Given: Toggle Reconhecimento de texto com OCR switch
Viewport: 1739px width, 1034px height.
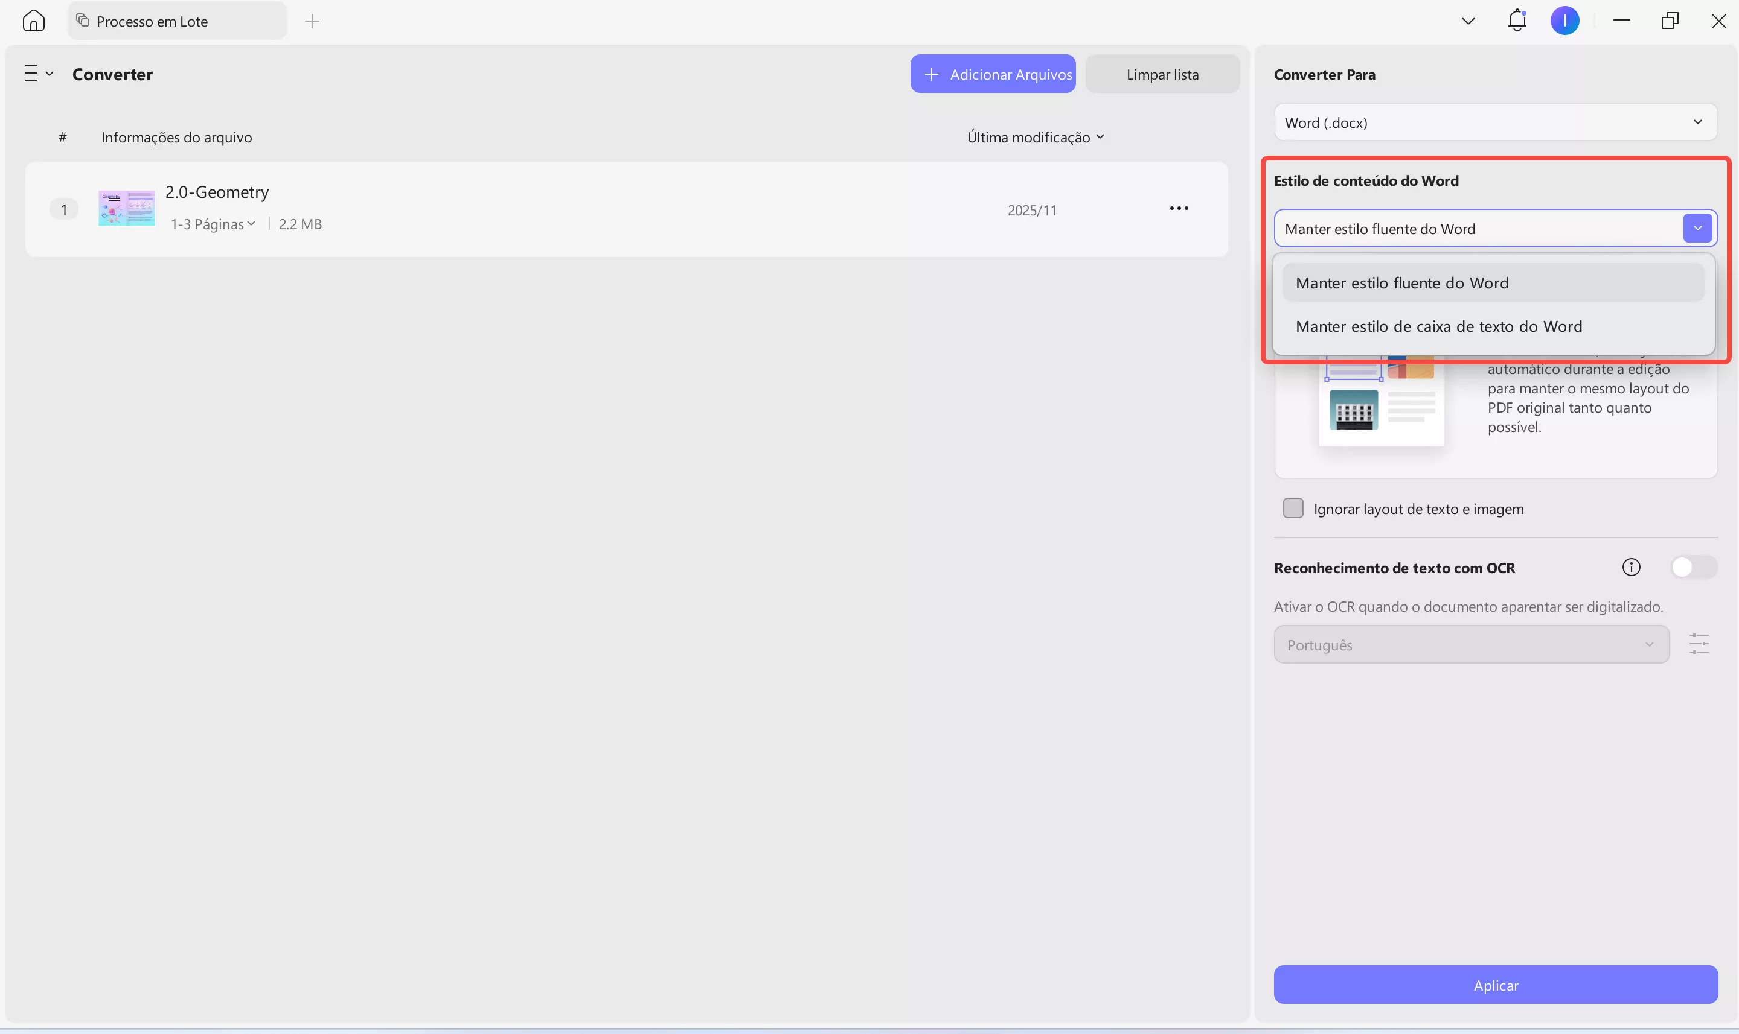Looking at the screenshot, I should 1693,567.
